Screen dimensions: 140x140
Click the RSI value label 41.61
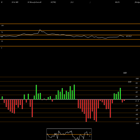129,36
